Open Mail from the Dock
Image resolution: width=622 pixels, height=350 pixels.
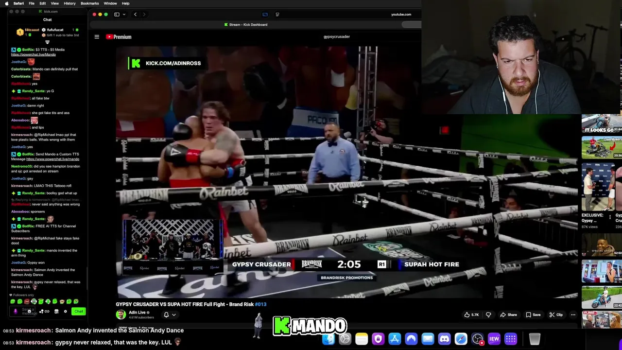[x=428, y=339]
